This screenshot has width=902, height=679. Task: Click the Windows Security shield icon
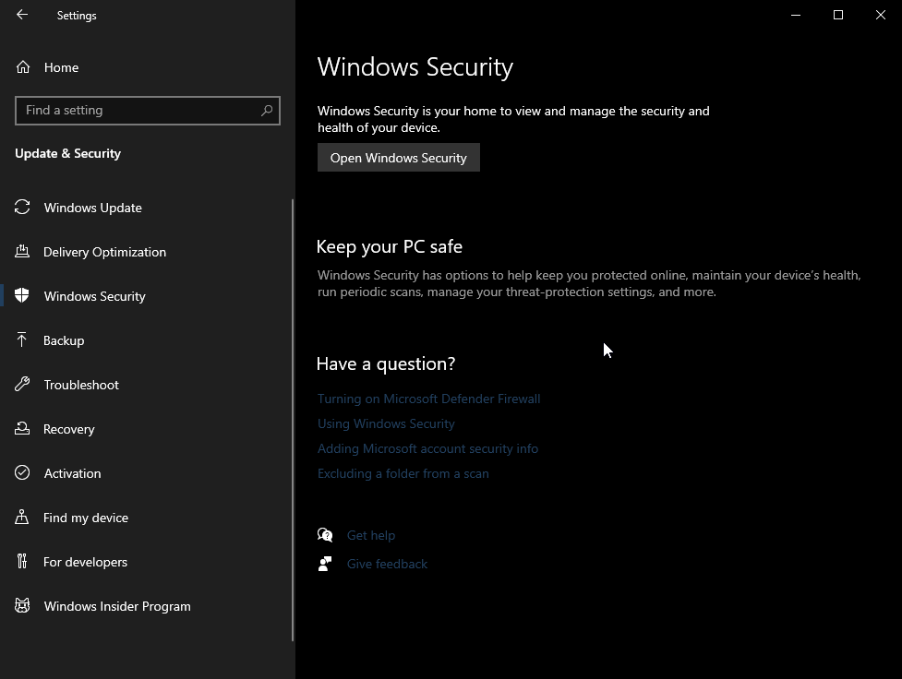22,296
